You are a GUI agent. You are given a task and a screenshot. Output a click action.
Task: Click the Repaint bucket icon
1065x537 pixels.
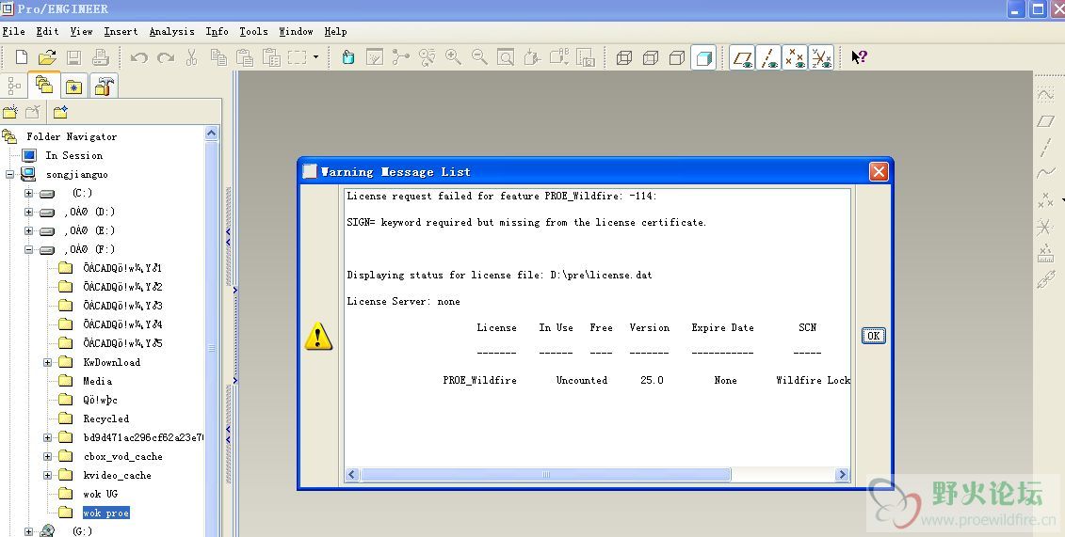(x=348, y=57)
